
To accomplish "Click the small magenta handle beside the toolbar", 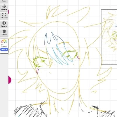I will pos(8,12).
